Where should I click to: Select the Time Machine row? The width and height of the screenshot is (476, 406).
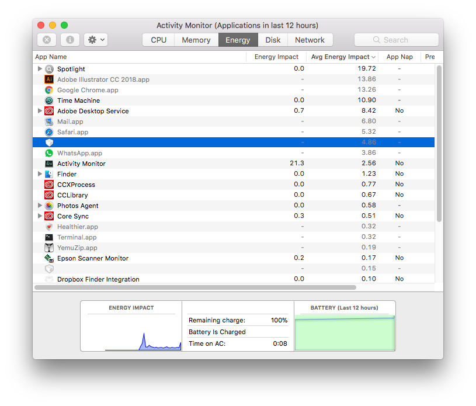234,100
